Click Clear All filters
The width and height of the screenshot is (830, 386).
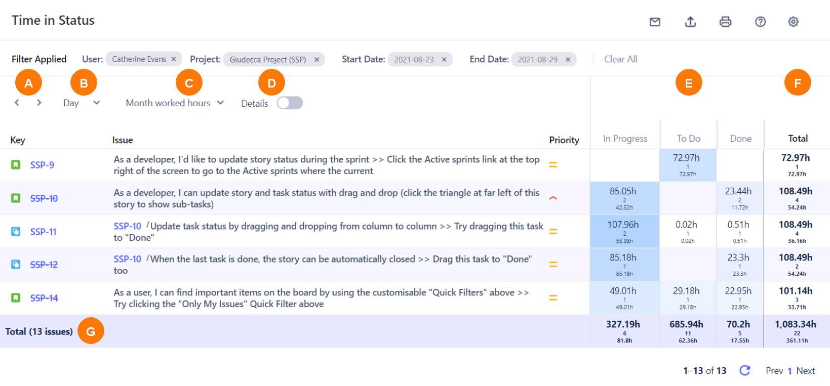point(620,59)
